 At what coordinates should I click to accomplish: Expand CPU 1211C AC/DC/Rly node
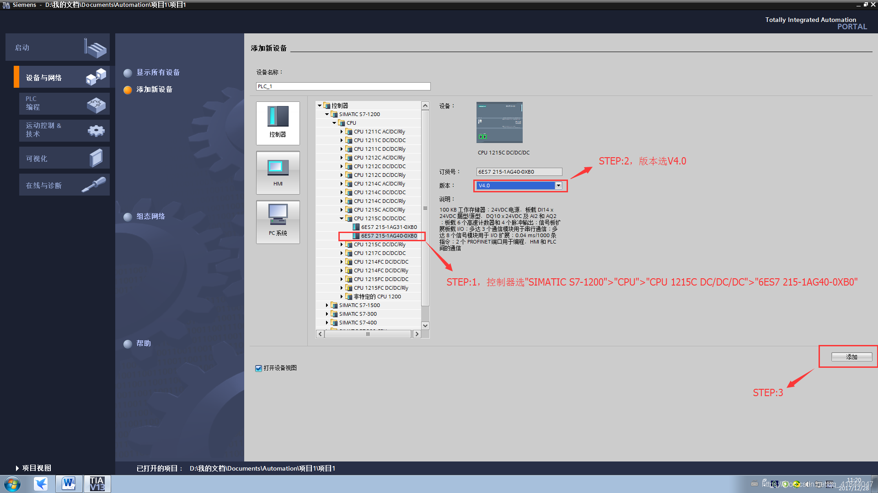coord(341,132)
